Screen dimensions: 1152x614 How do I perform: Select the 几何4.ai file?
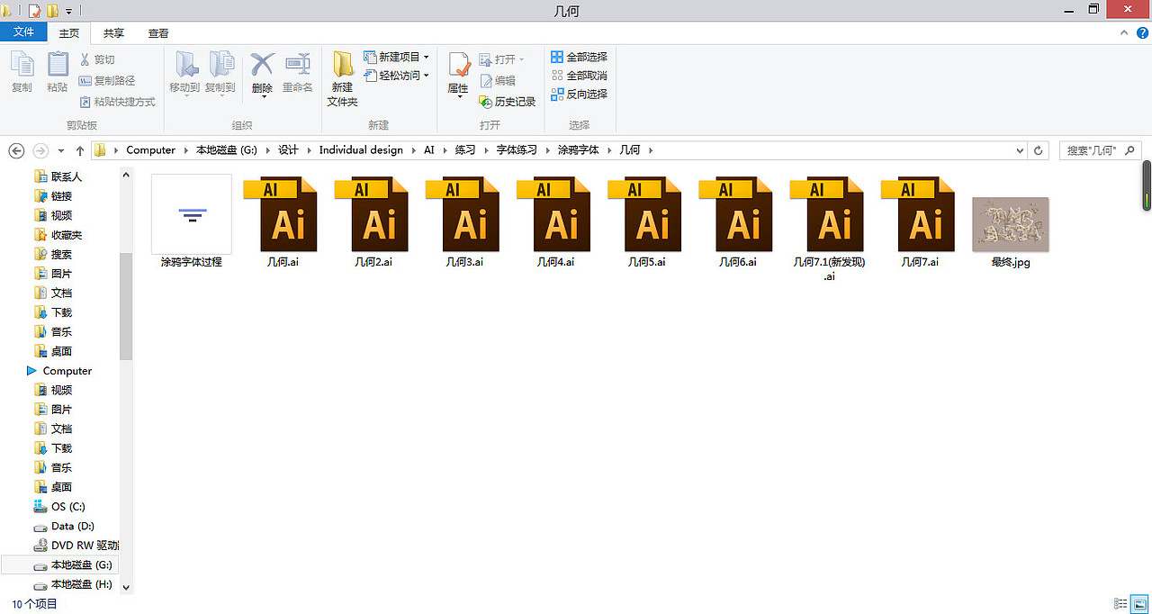(555, 222)
